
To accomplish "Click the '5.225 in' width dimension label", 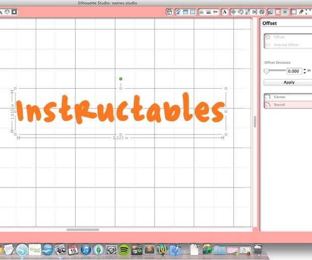I will tap(120, 138).
